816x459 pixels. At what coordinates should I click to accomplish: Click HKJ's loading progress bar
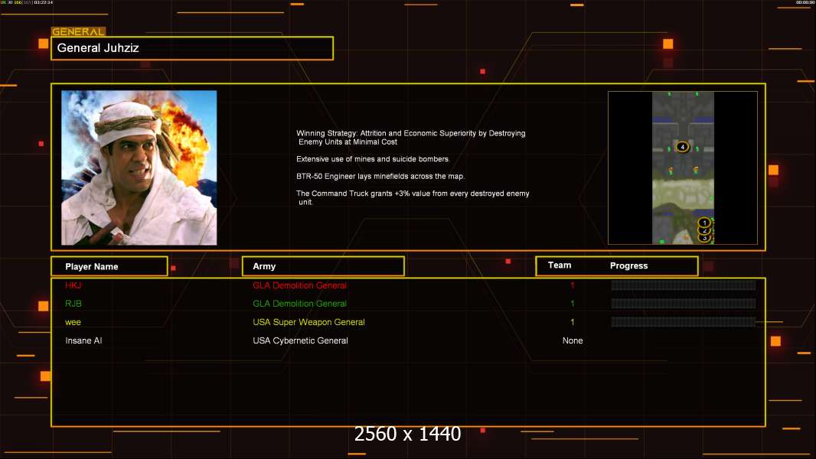684,285
